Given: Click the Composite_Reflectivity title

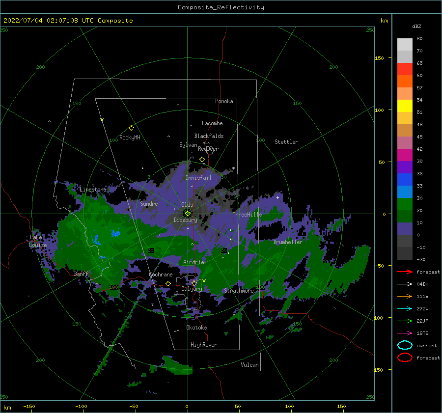Looking at the screenshot, I should point(221,7).
